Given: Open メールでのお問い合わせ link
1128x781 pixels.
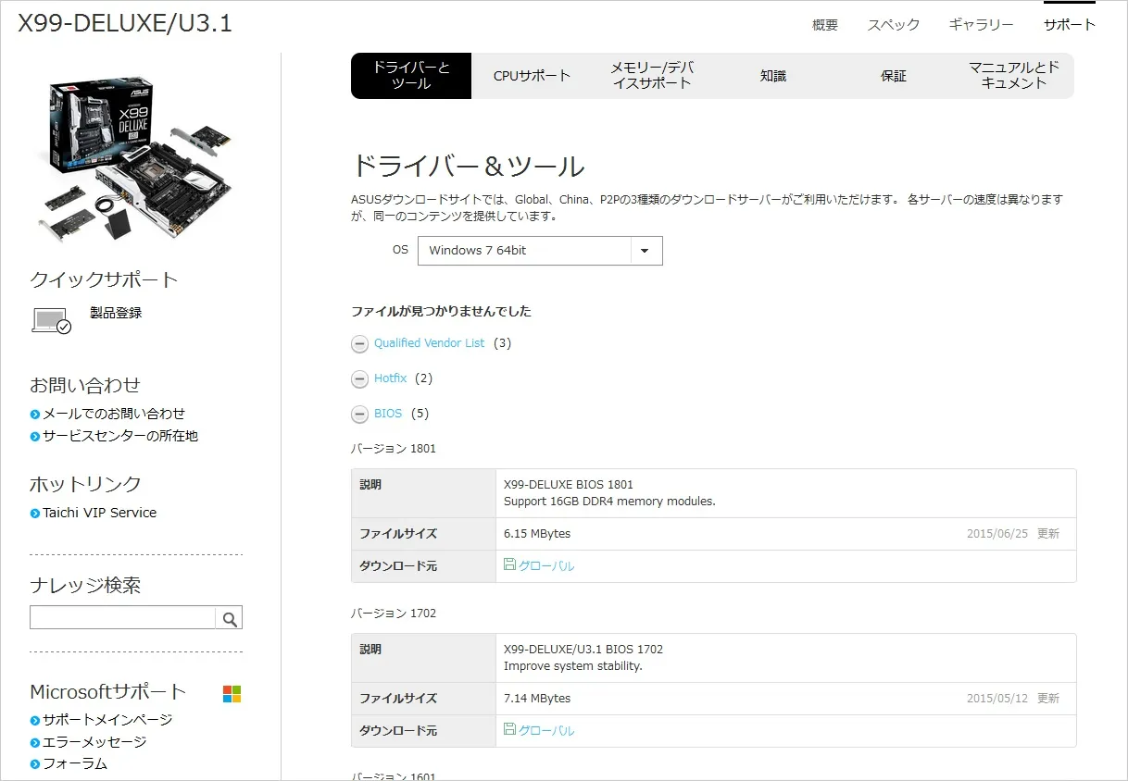Looking at the screenshot, I should pyautogui.click(x=114, y=414).
